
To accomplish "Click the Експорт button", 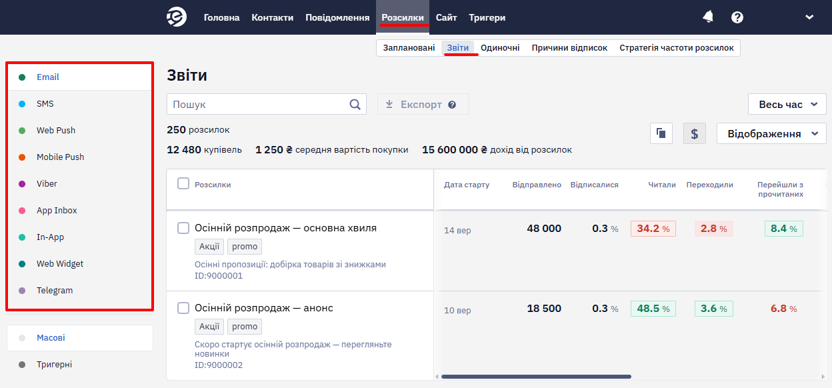I will tap(423, 104).
